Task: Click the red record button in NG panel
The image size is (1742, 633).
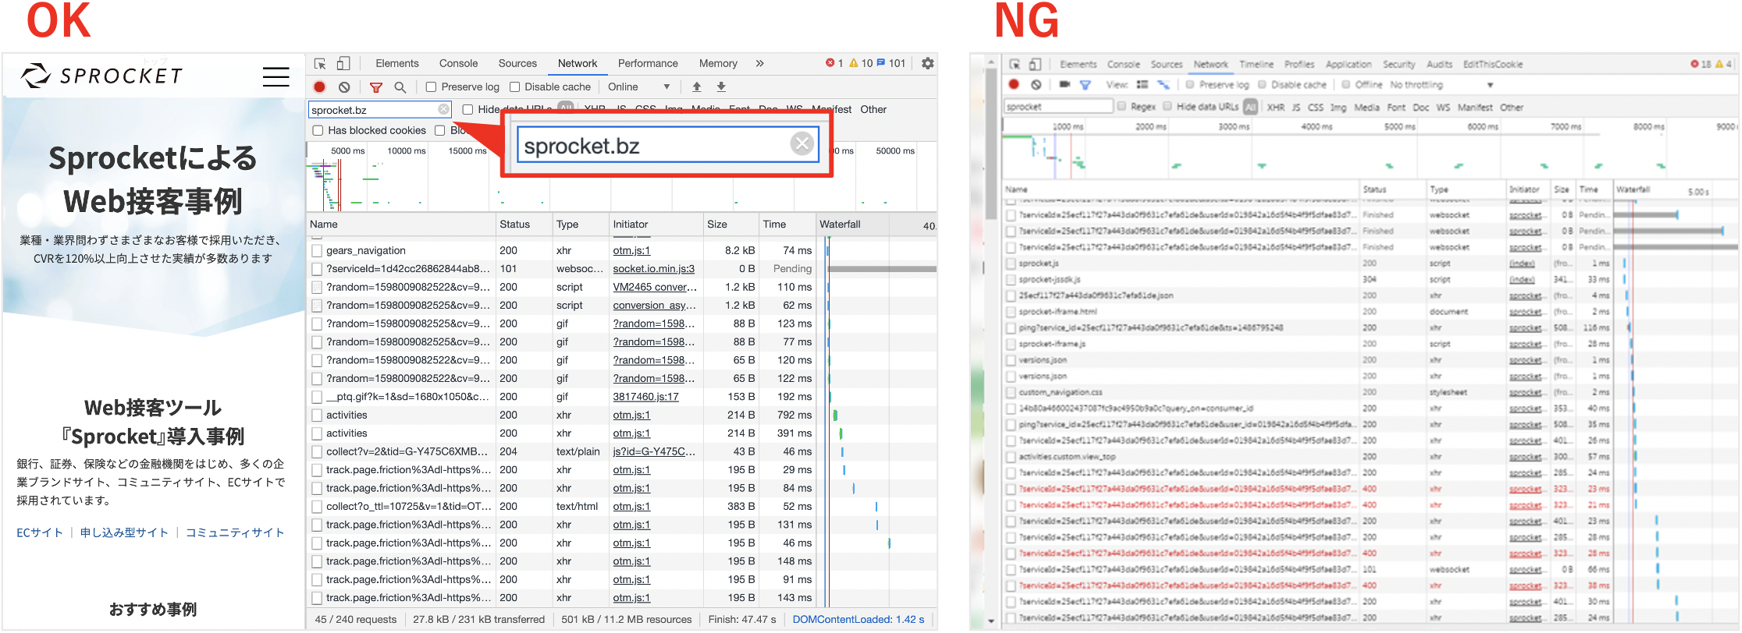Action: 1014,84
